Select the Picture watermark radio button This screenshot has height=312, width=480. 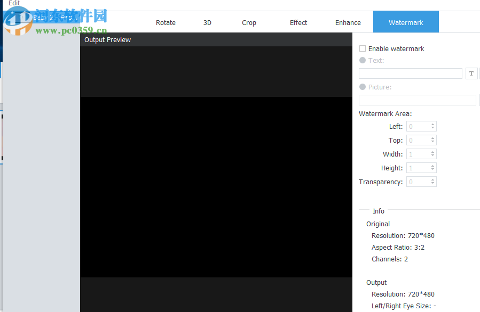362,87
